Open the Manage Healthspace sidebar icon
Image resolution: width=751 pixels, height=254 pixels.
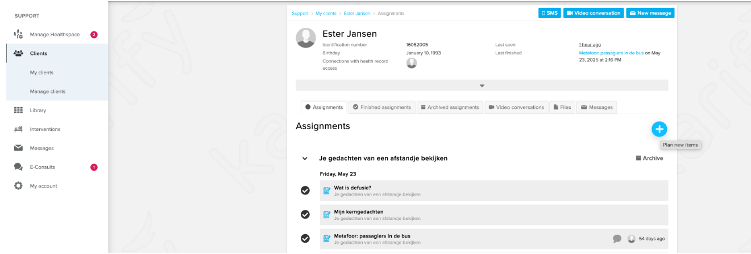pos(18,35)
